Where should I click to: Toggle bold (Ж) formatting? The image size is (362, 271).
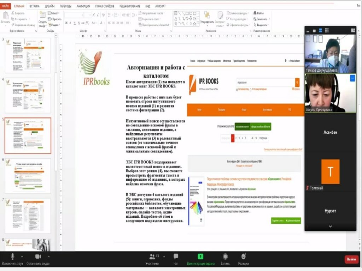tap(66, 23)
